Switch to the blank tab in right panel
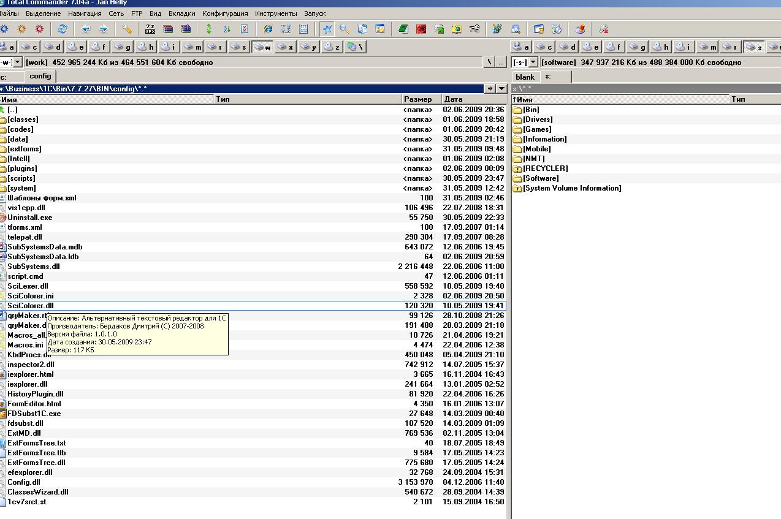Screen dimensions: 781x519 click(x=525, y=77)
